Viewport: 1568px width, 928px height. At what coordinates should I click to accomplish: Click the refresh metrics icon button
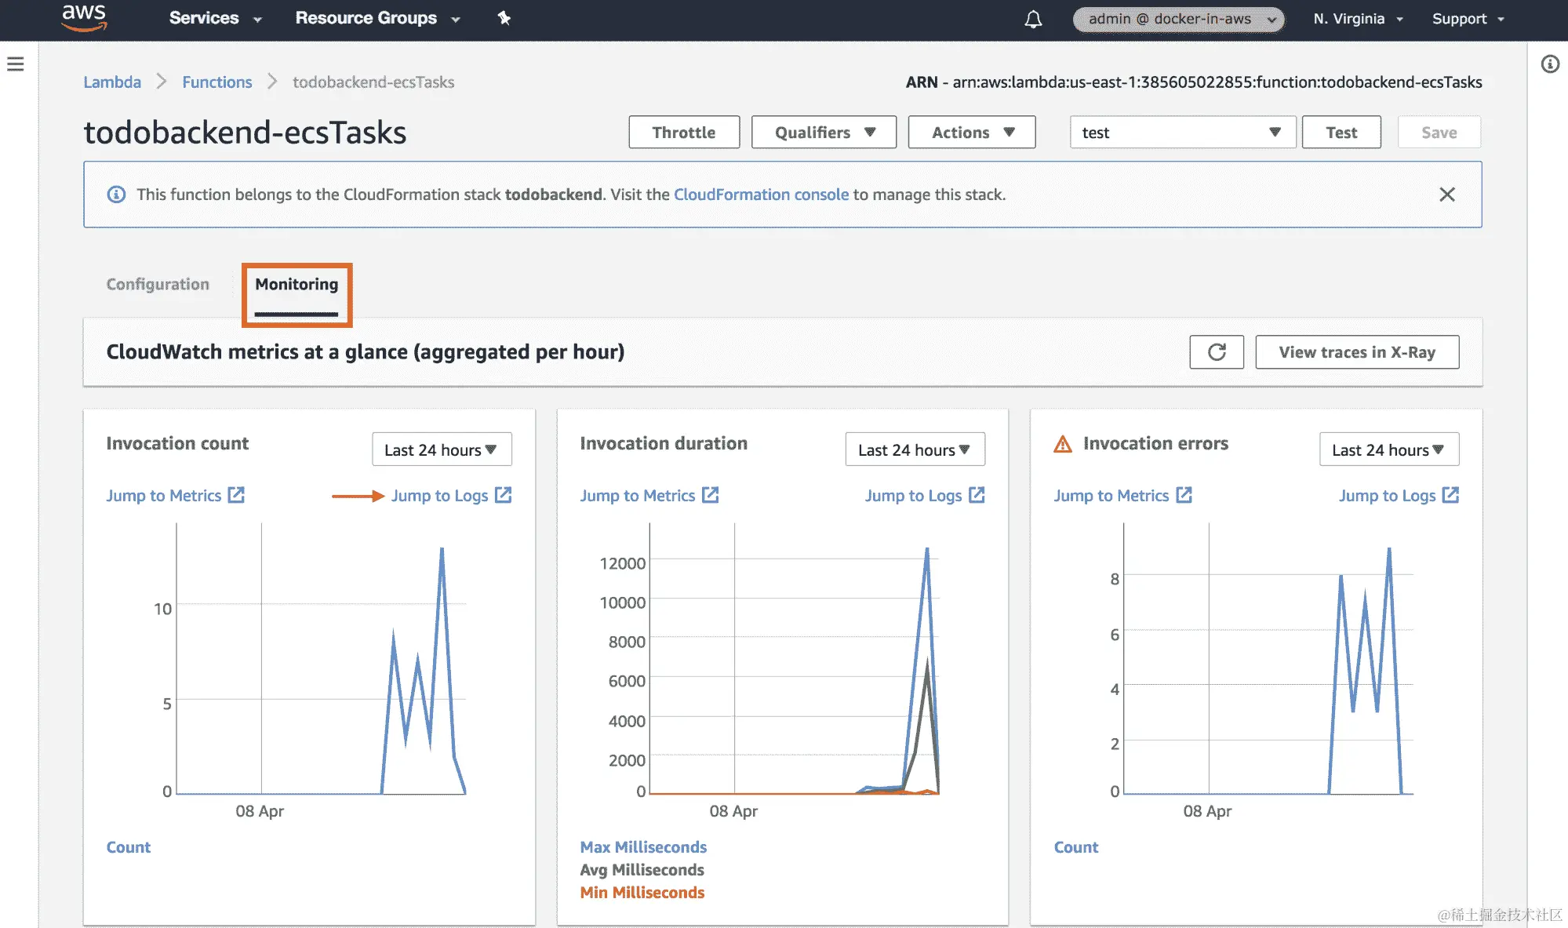point(1216,352)
